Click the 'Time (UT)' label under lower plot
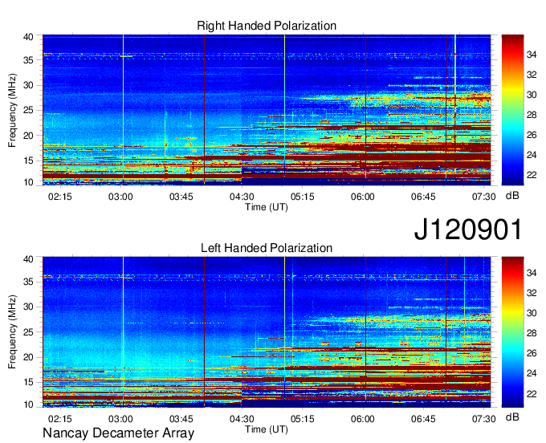The width and height of the screenshot is (546, 443). [267, 429]
